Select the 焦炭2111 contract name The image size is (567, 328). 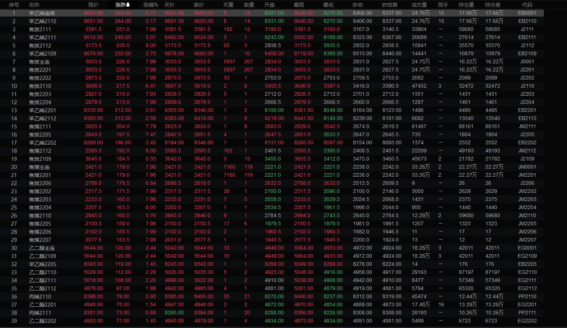point(40,29)
